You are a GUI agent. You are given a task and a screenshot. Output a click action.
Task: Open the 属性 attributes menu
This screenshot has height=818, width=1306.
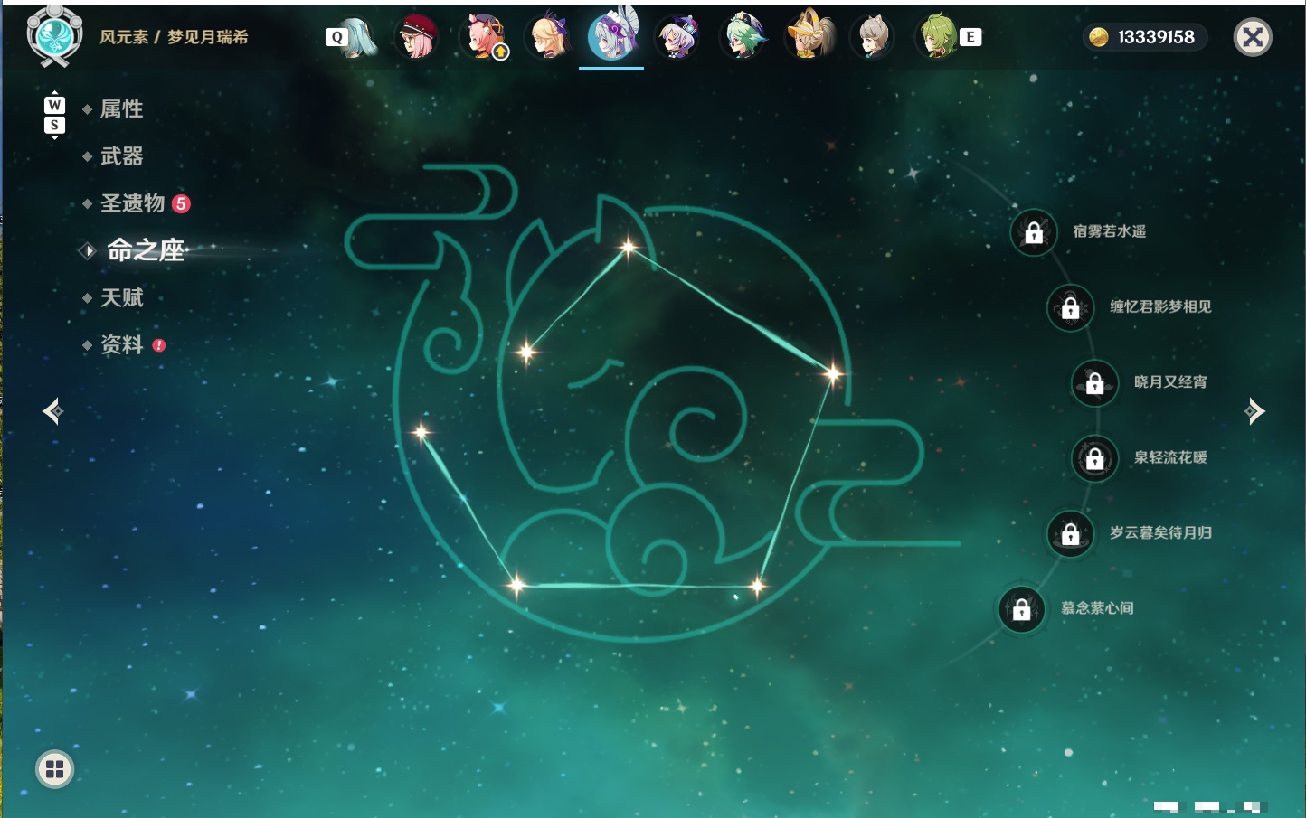[121, 109]
